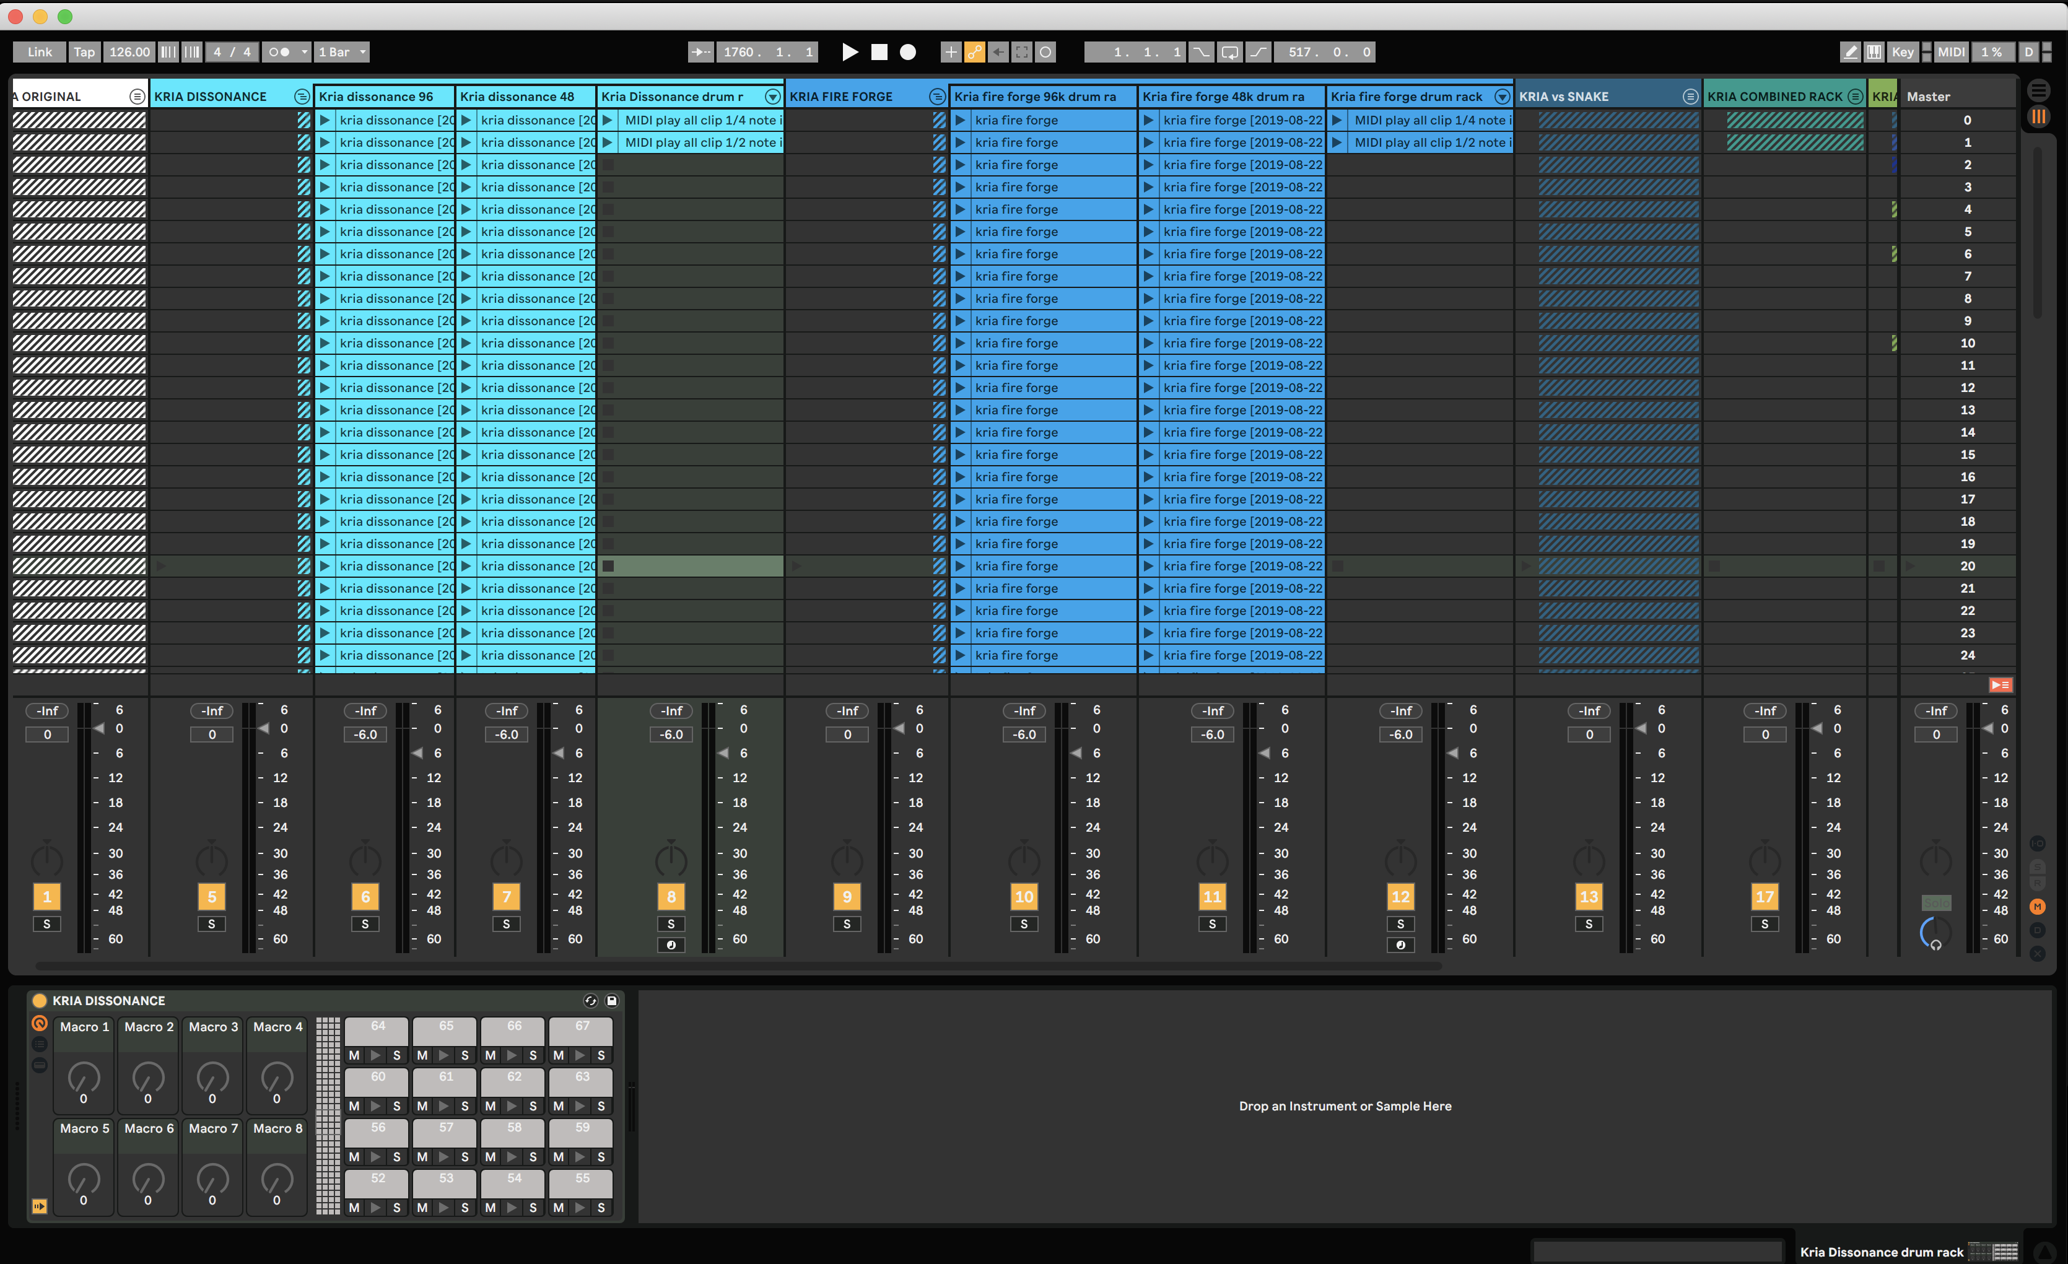The height and width of the screenshot is (1264, 2068).
Task: Click the tempo 126.00 field
Action: 129,52
